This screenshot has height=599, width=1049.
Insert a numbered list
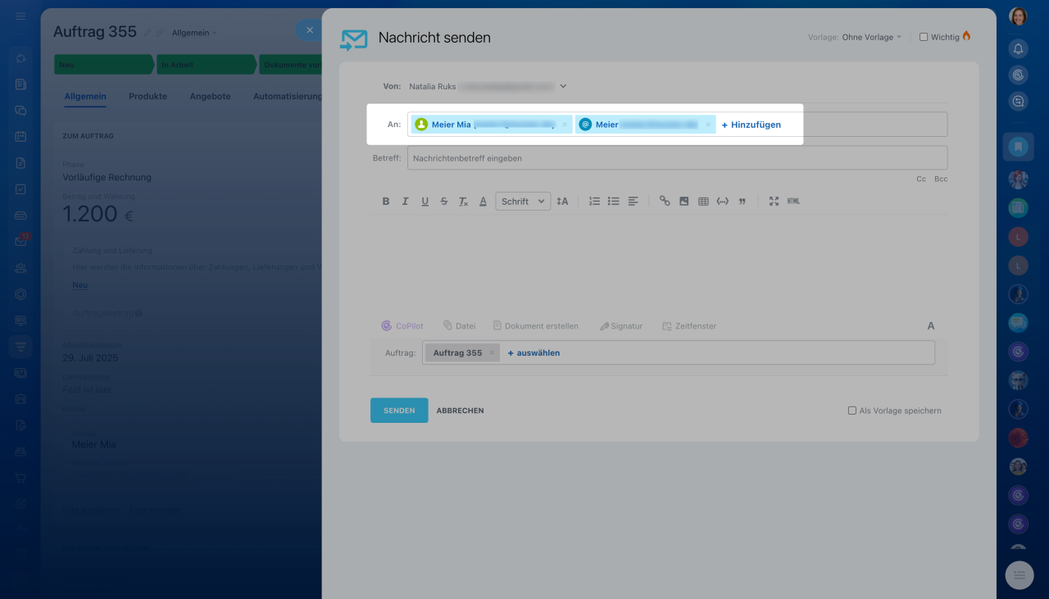coord(594,202)
